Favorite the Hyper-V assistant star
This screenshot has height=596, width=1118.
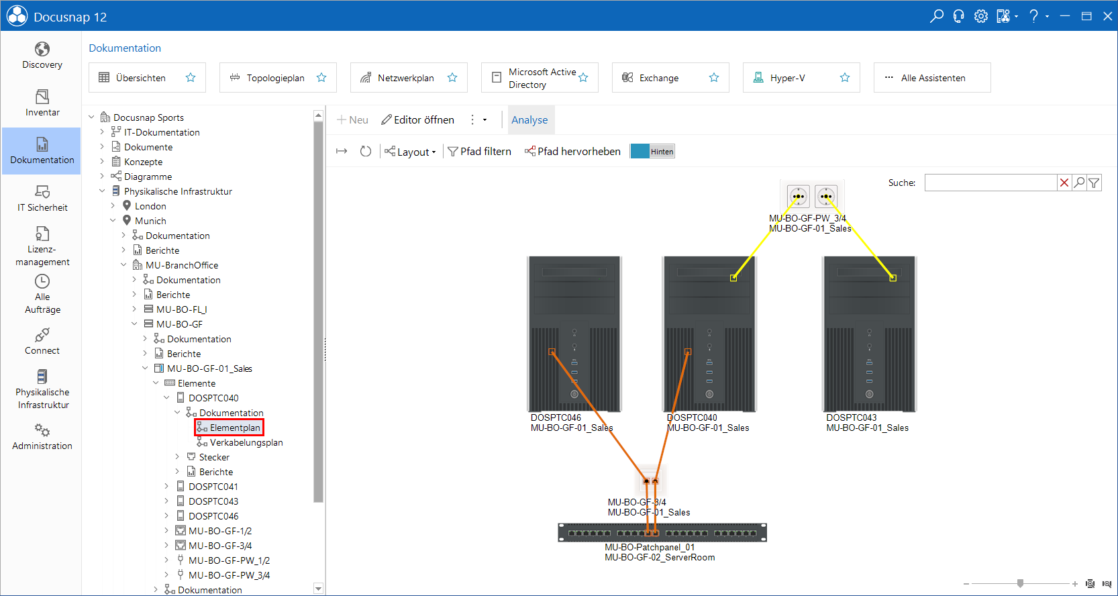845,78
